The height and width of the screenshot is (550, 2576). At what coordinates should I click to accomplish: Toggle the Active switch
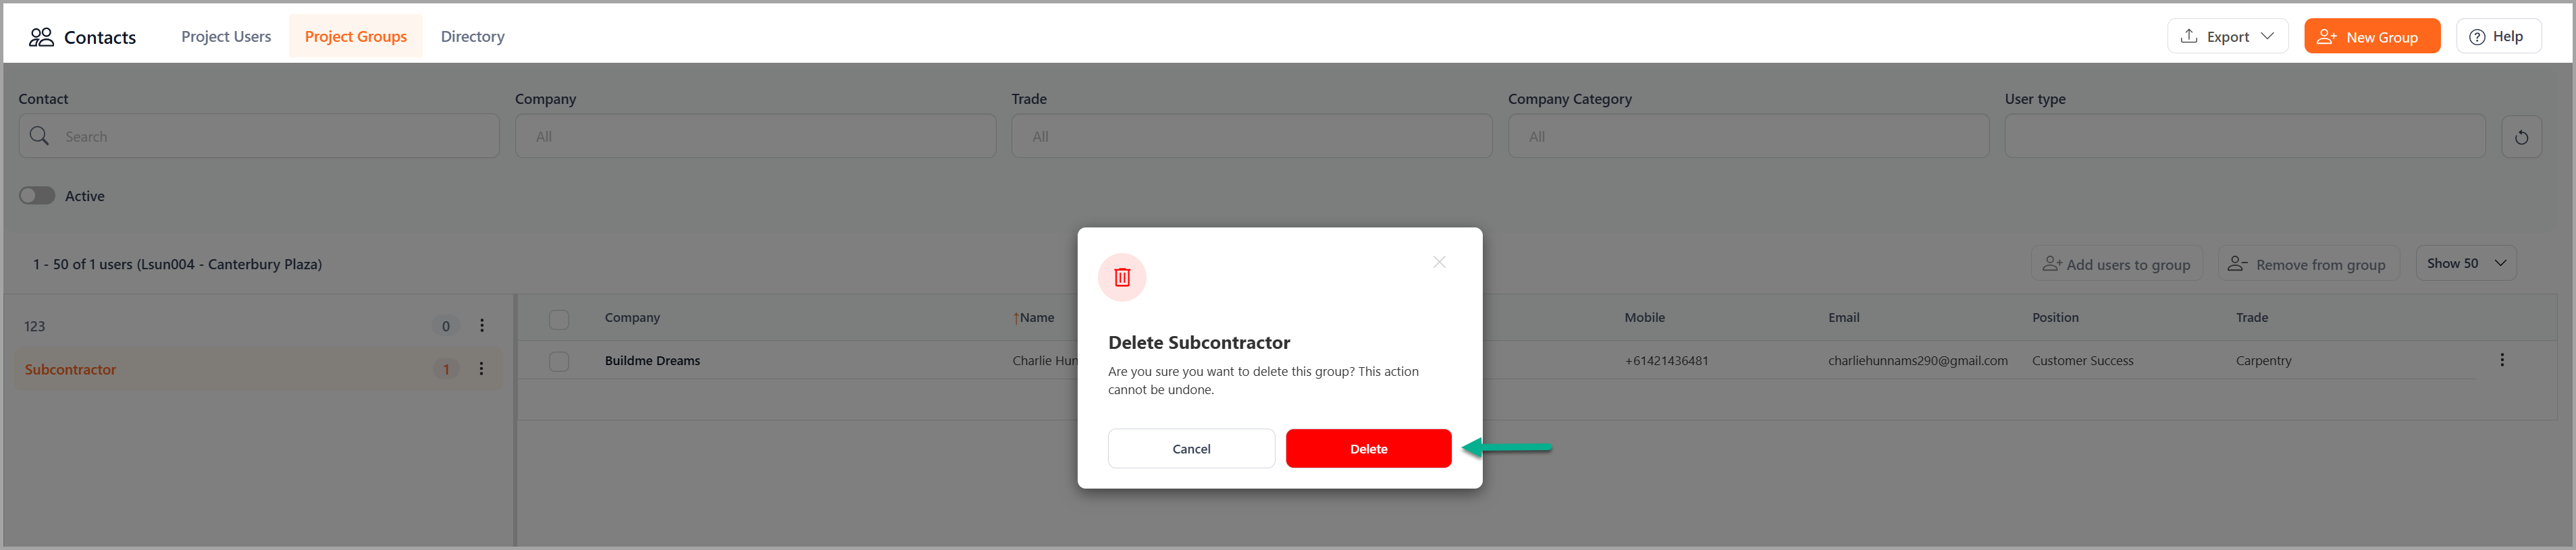click(x=37, y=196)
